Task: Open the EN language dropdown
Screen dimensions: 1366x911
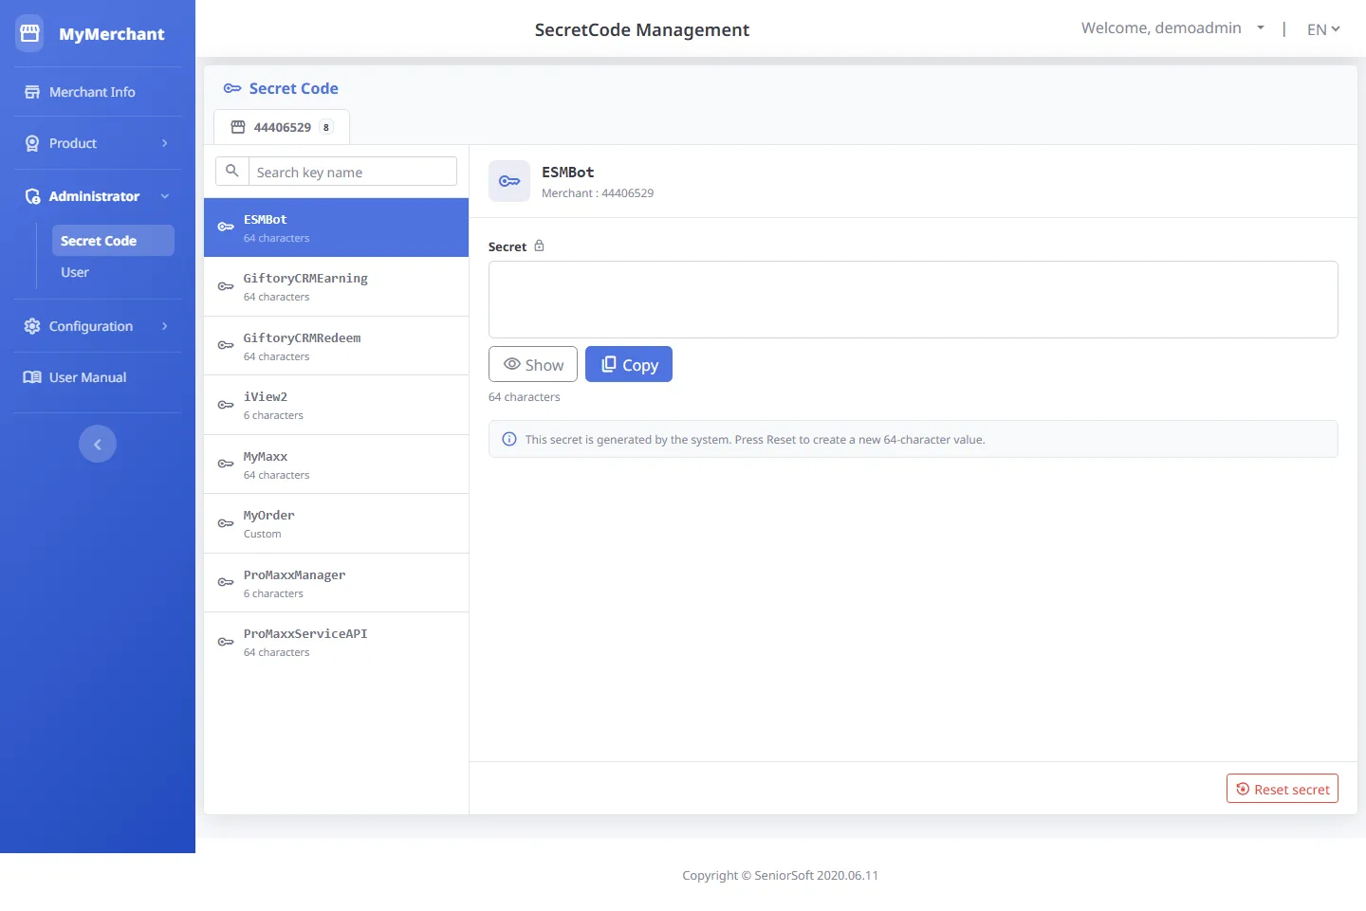Action: (x=1323, y=29)
